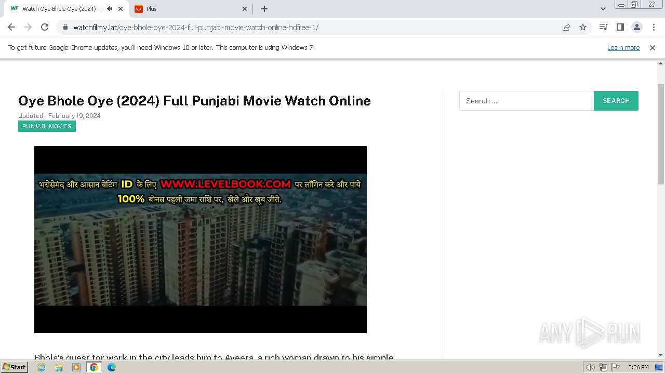This screenshot has height=374, width=665.
Task: Open Windows Media Player from taskbar
Action: coord(76,367)
